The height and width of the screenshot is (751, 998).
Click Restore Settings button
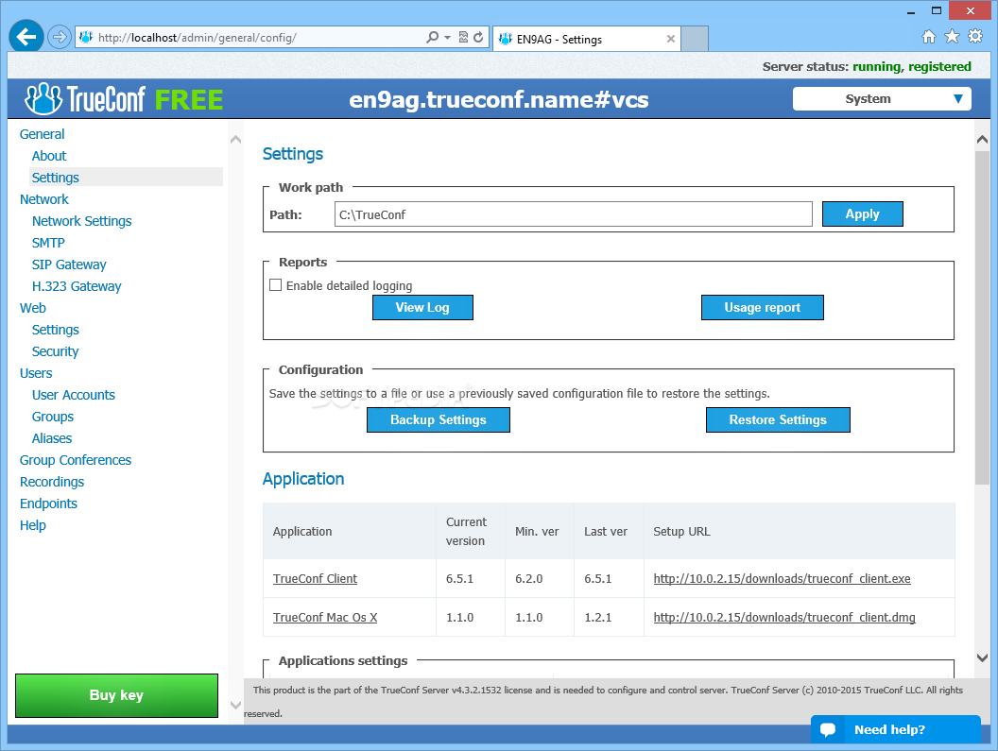click(x=778, y=420)
